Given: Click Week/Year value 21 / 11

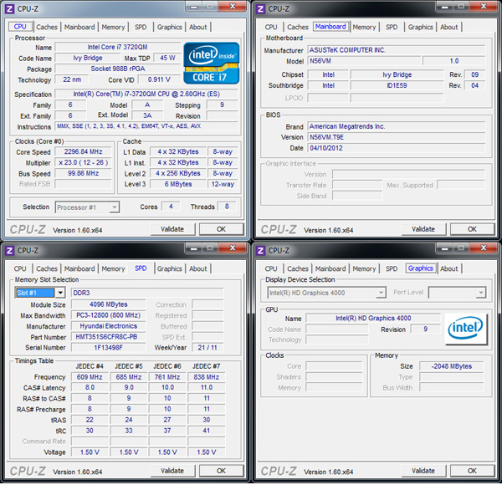Looking at the screenshot, I should [207, 347].
